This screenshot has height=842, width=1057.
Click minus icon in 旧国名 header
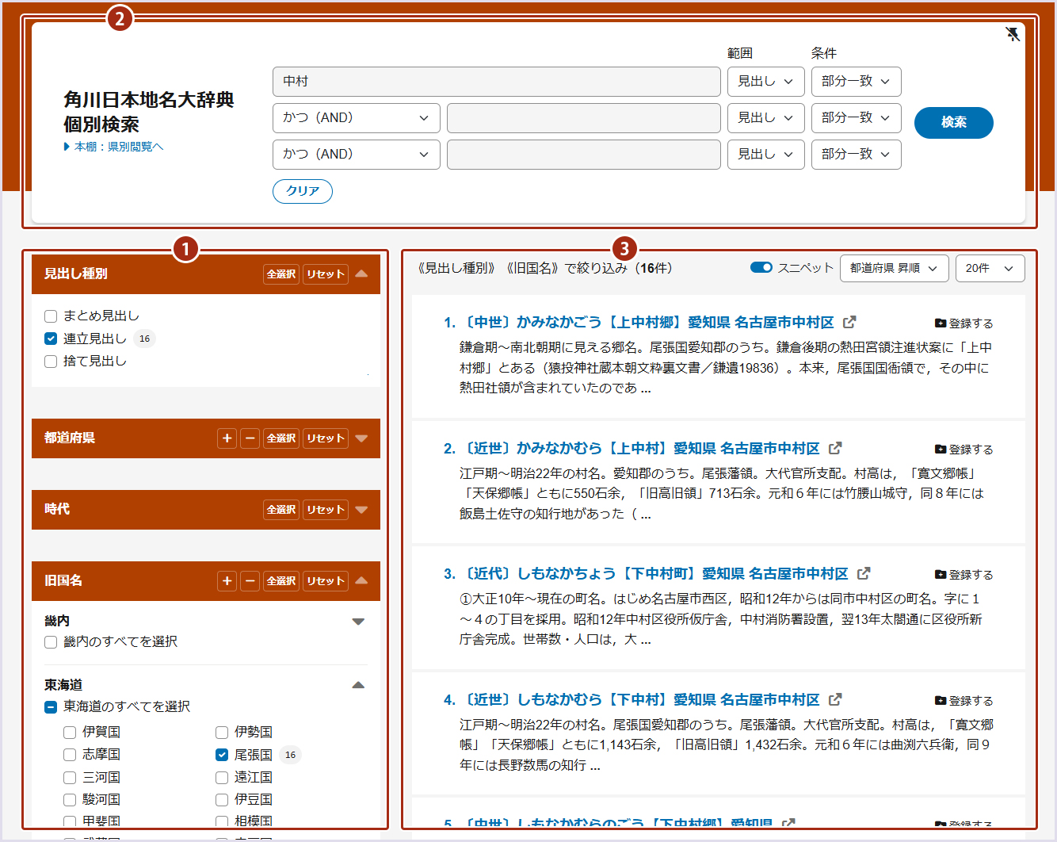[250, 581]
